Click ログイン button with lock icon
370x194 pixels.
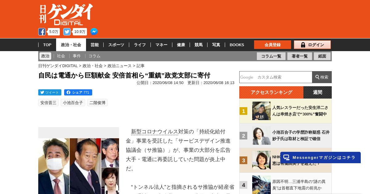click(312, 45)
